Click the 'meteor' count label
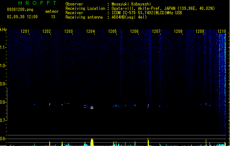This screenshot has width=230, height=146. pyautogui.click(x=52, y=11)
